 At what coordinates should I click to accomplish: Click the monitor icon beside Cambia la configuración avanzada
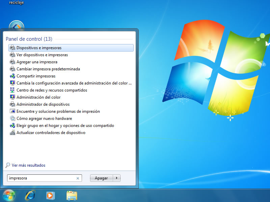pyautogui.click(x=12, y=83)
